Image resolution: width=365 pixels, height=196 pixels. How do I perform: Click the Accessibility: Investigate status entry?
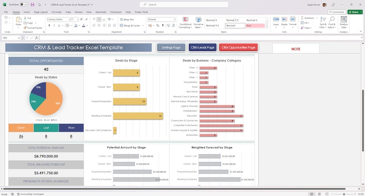[x=30, y=194]
